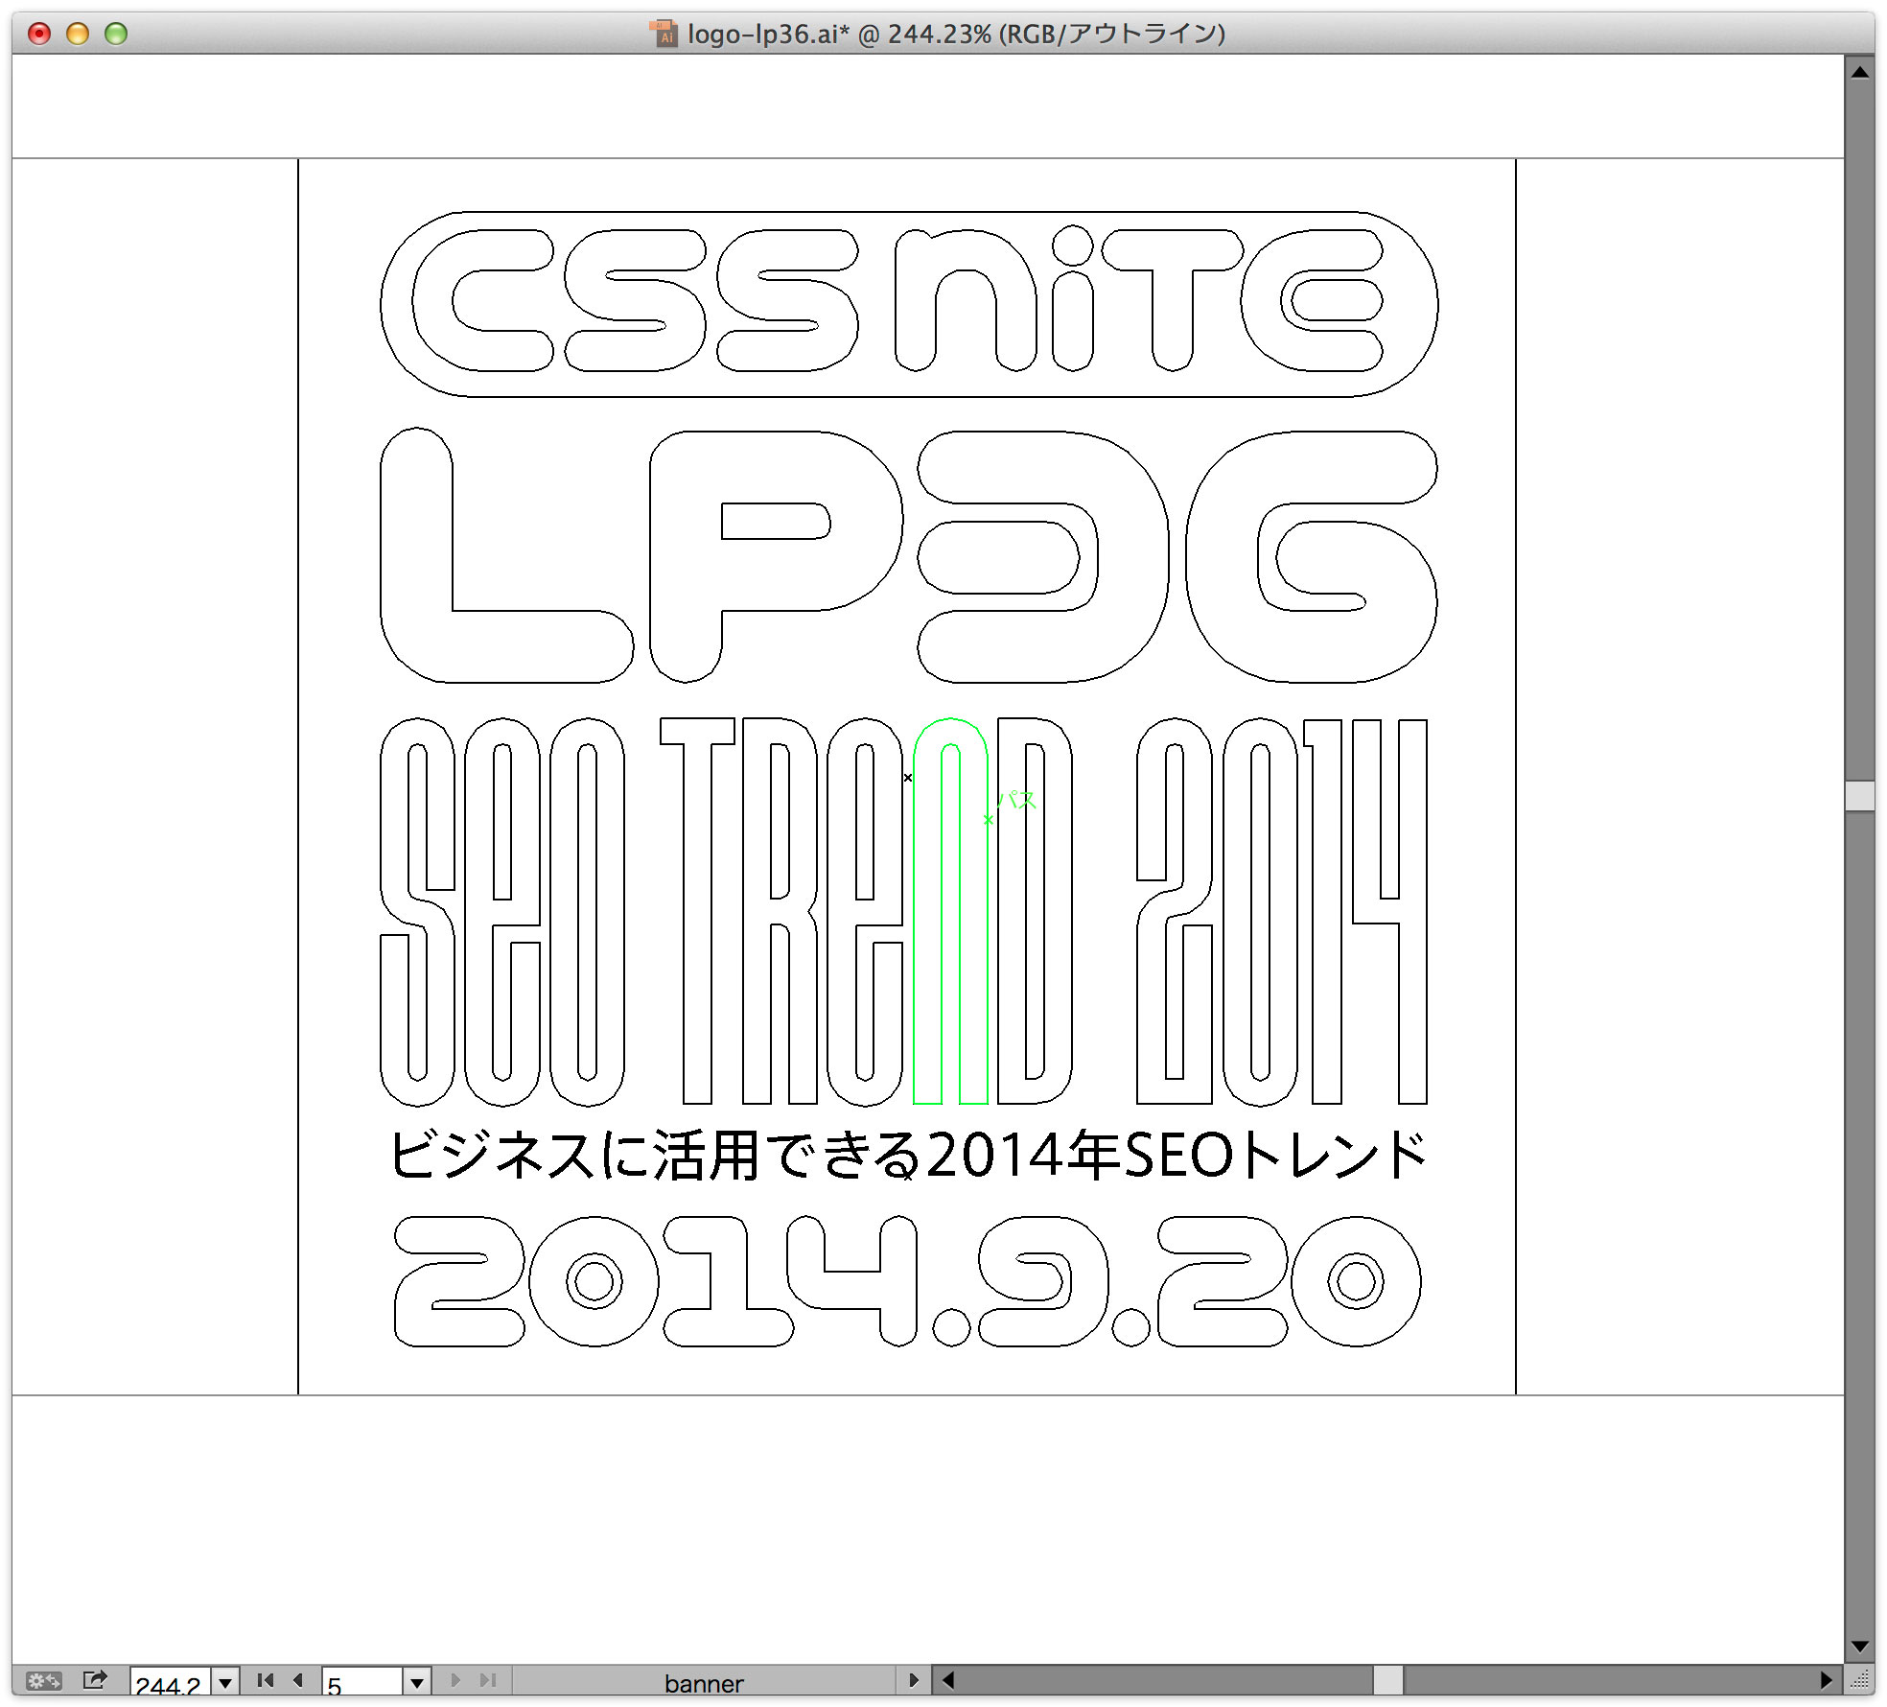
Task: Click the horizontal scrollbar thumb
Action: tap(1387, 1680)
